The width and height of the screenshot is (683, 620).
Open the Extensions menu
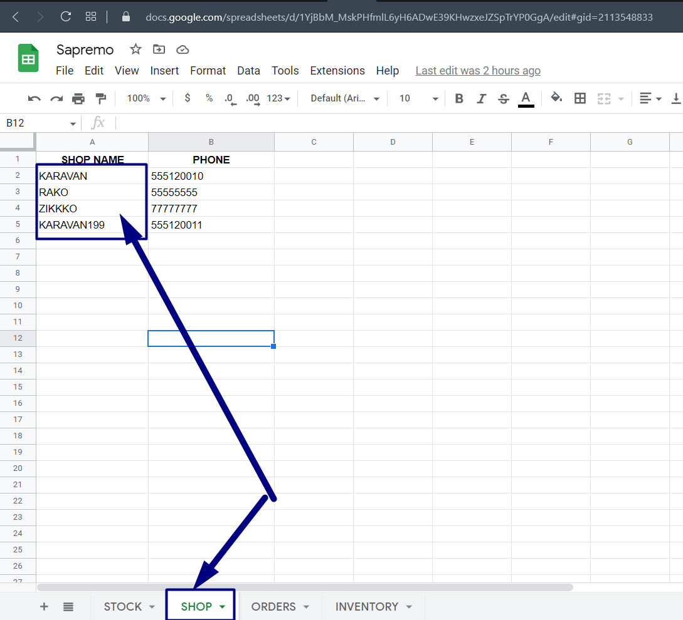pos(337,71)
